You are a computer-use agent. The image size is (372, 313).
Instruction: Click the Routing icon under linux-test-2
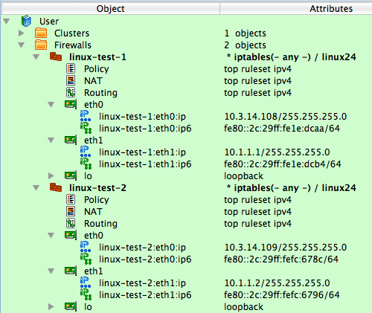coord(71,223)
